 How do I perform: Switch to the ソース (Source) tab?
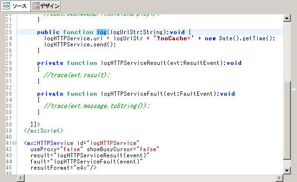15,6
